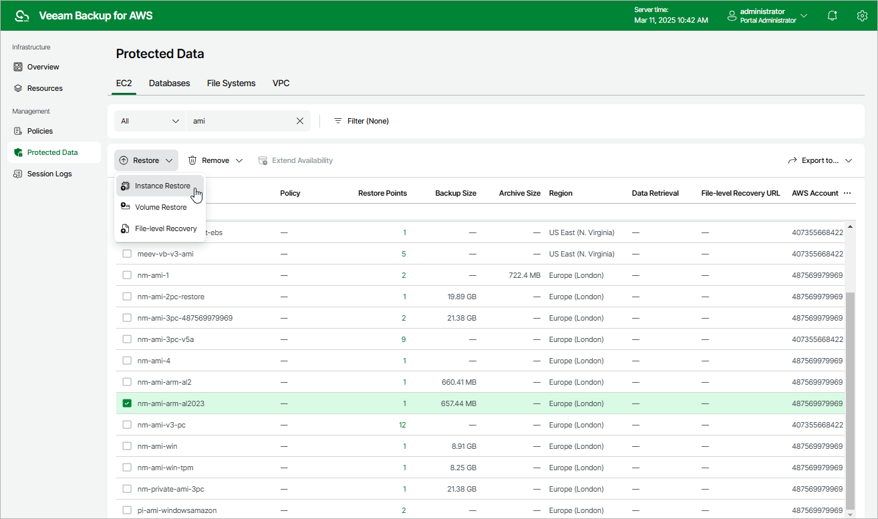Switch to the Databases tab
This screenshot has height=519, width=878.
pos(169,83)
